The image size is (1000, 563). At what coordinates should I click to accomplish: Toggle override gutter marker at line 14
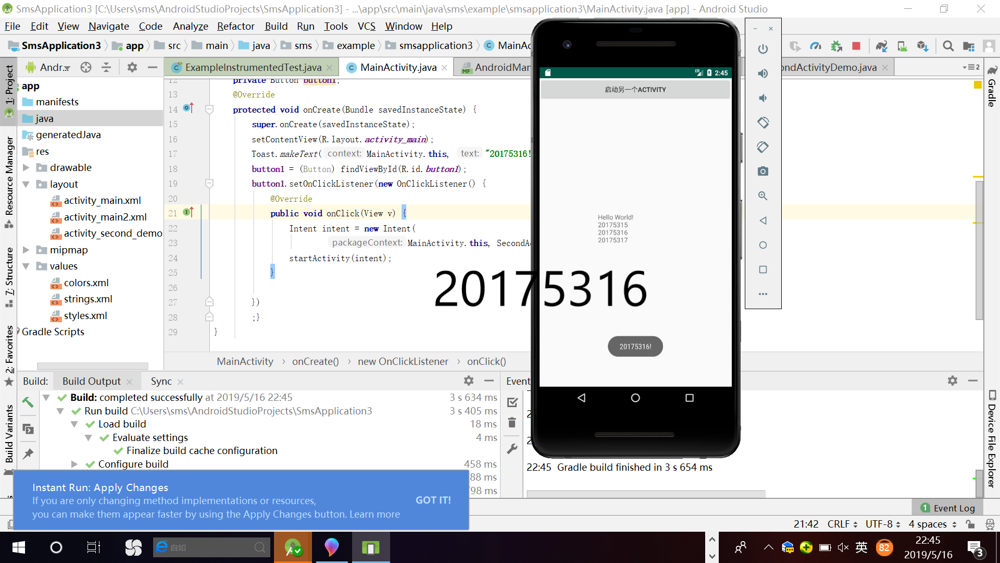tap(189, 108)
